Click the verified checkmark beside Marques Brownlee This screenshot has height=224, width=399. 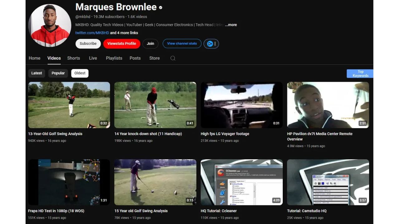click(161, 7)
